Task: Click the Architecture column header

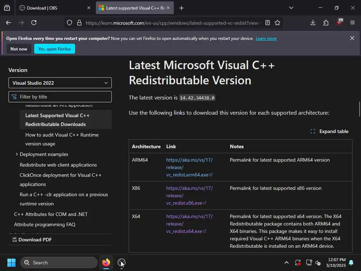Action: point(146,146)
